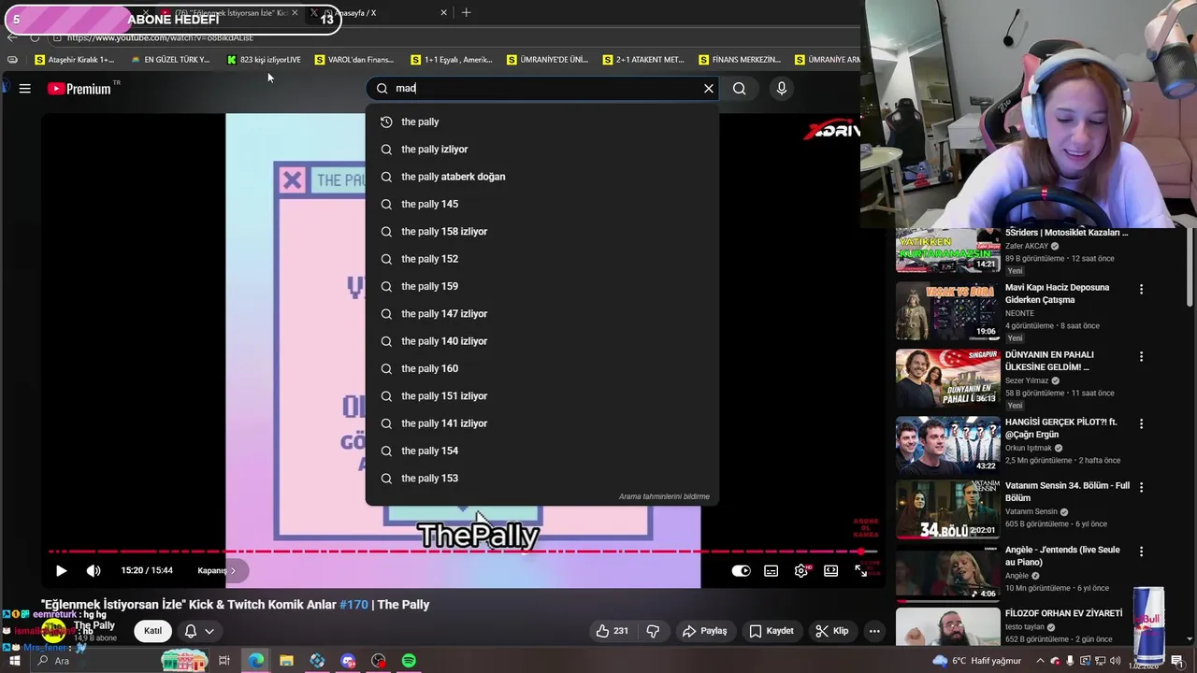
Task: Open the "Ataşehir Kiralık 1+..." bookmark
Action: [74, 60]
